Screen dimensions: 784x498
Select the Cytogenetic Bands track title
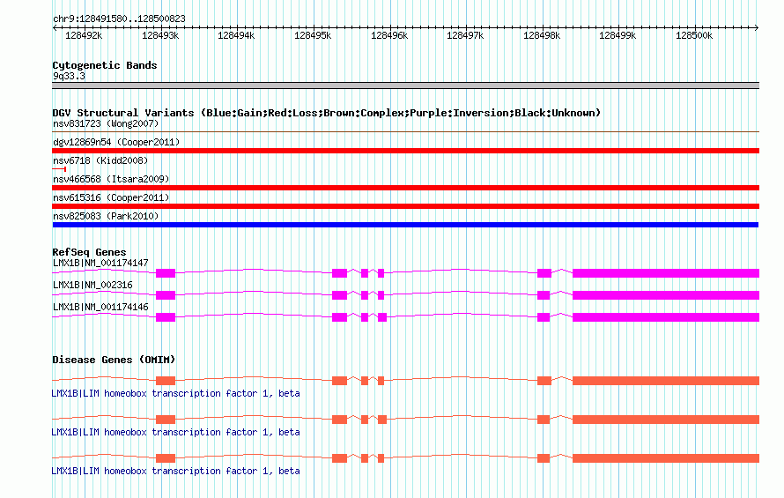[x=105, y=65]
